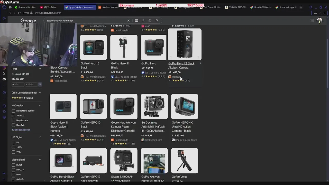Viewport: 329px width, 185px height.
Task: Open Instagram in sidebar
Action: tap(4, 68)
